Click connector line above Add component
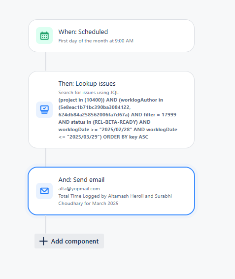This screenshot has height=279, width=235. 45,224
